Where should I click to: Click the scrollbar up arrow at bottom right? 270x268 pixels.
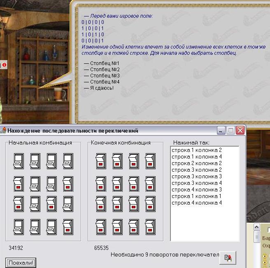point(257,228)
